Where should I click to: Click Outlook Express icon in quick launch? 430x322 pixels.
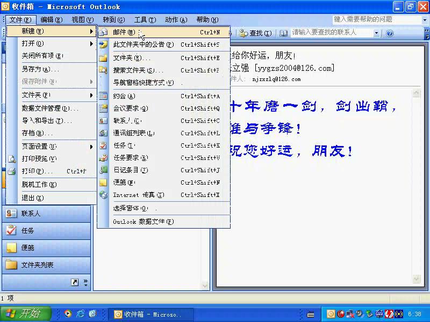click(x=92, y=314)
